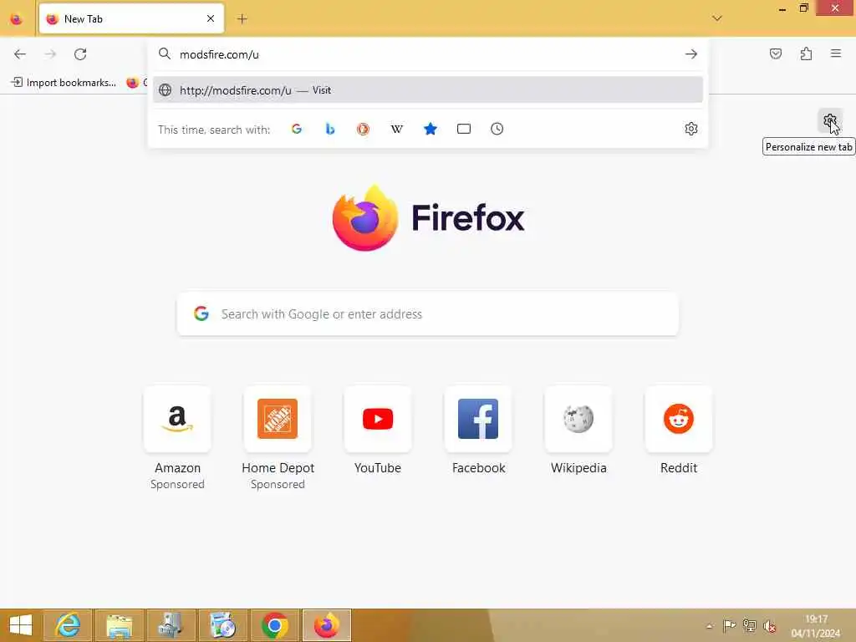Click the forward navigation arrow

point(50,54)
